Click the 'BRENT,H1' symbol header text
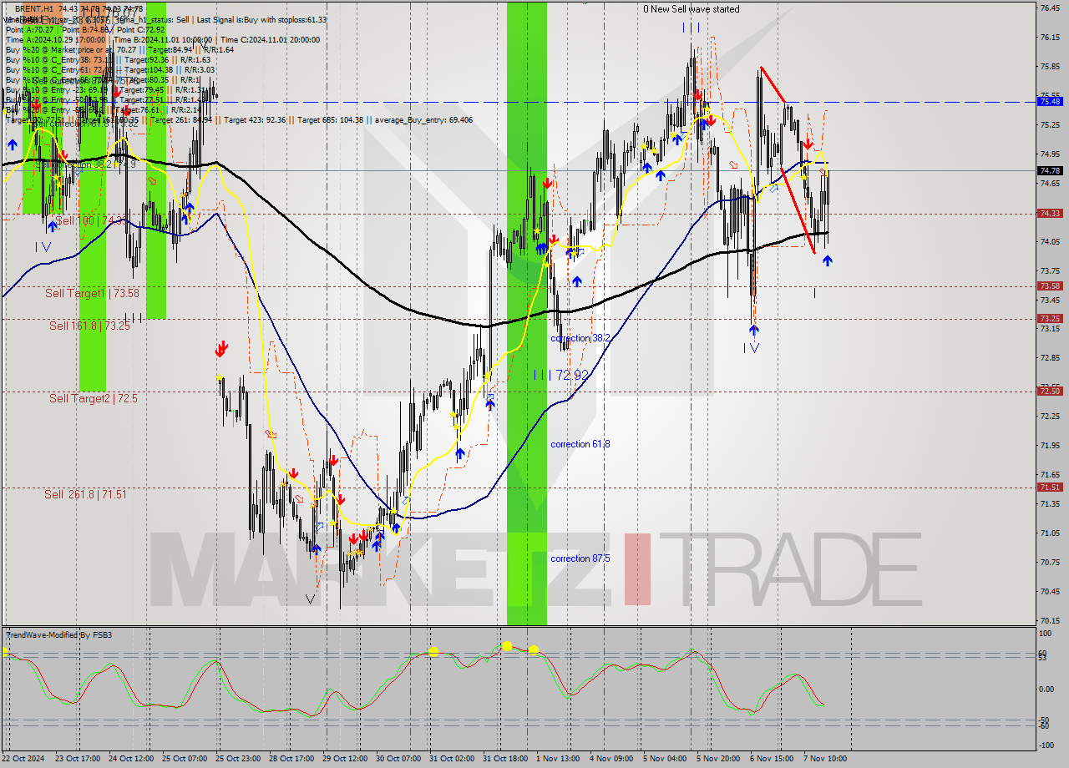 [x=36, y=9]
